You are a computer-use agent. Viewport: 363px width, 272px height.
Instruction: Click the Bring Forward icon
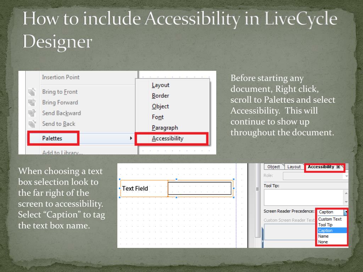click(x=32, y=102)
